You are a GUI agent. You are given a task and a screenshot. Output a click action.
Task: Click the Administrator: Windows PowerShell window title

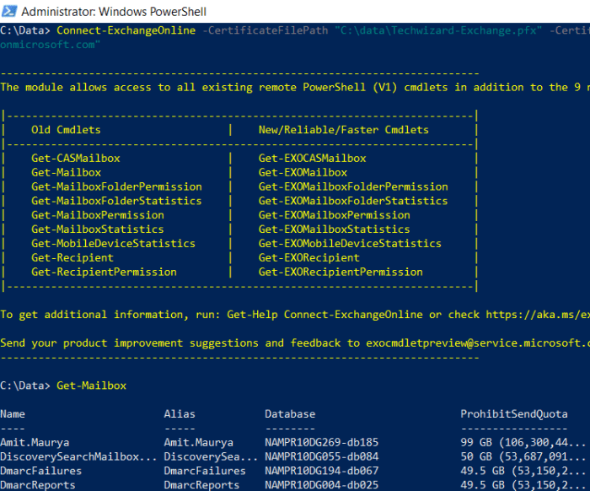pyautogui.click(x=113, y=12)
